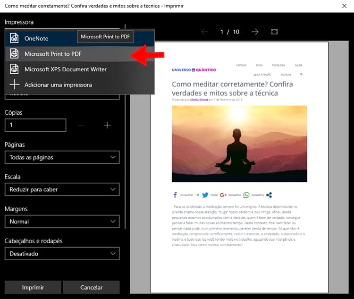The image size is (354, 299).
Task: Click the OneNote printer icon
Action: 15,38
